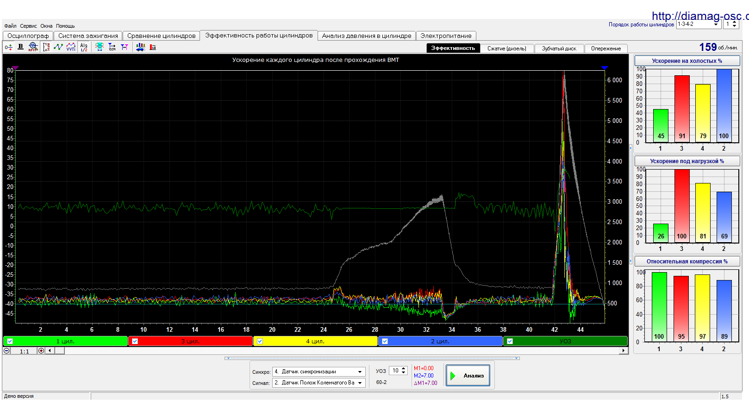
Task: Click the 1 цил. green color bar label
Action: [65, 341]
